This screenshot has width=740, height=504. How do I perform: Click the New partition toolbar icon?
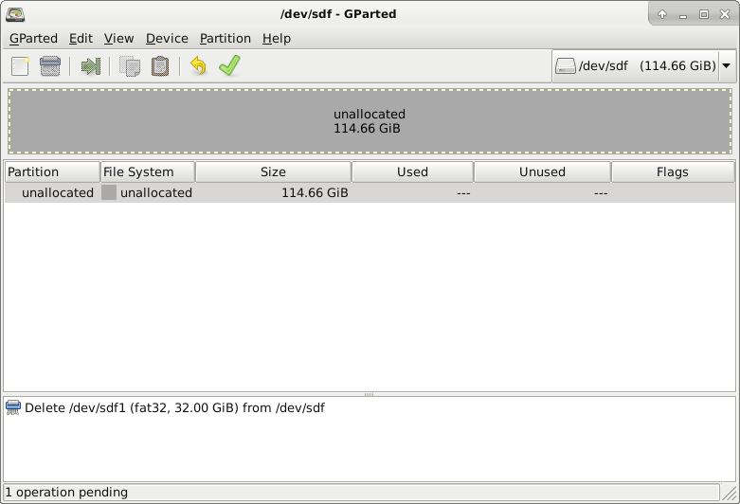(20, 66)
